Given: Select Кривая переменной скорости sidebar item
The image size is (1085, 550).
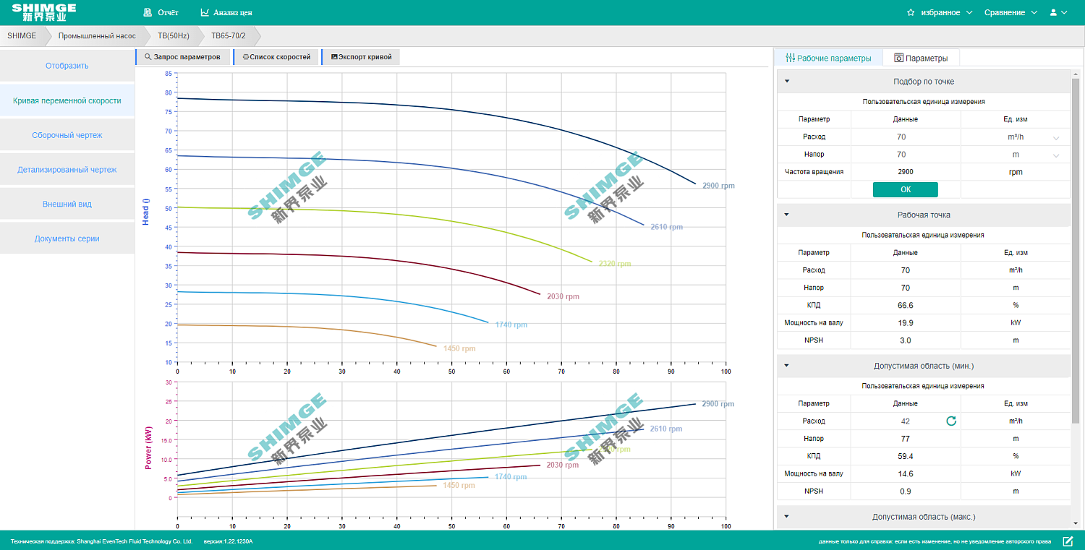Looking at the screenshot, I should click(67, 100).
